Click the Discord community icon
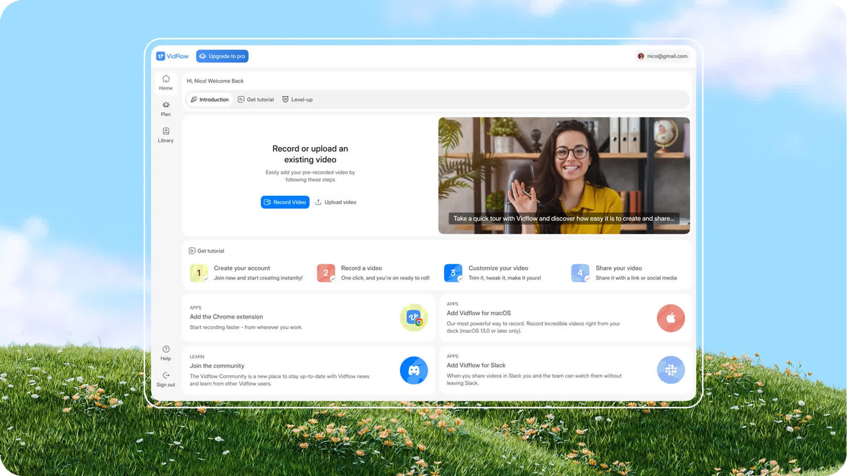Viewport: 847px width, 476px height. tap(414, 370)
